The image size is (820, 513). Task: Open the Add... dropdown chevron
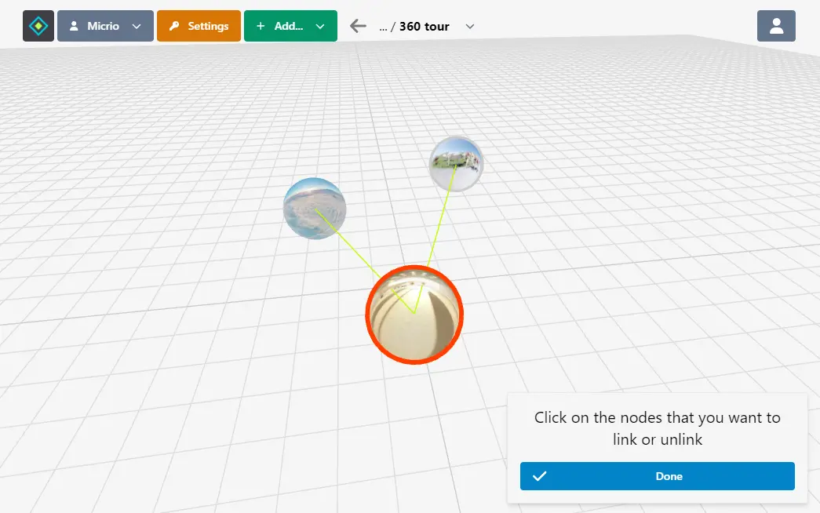pos(320,25)
